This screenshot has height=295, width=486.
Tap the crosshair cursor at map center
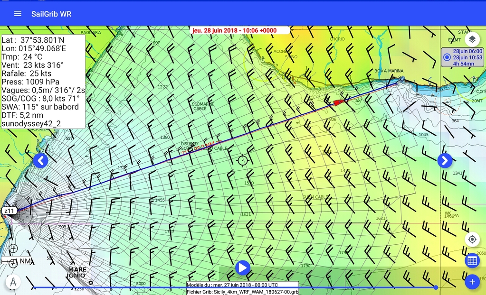[x=243, y=160]
